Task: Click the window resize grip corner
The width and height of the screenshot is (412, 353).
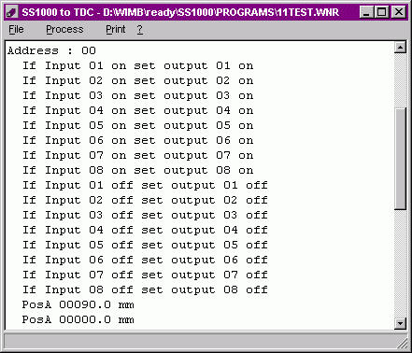Action: point(403,343)
